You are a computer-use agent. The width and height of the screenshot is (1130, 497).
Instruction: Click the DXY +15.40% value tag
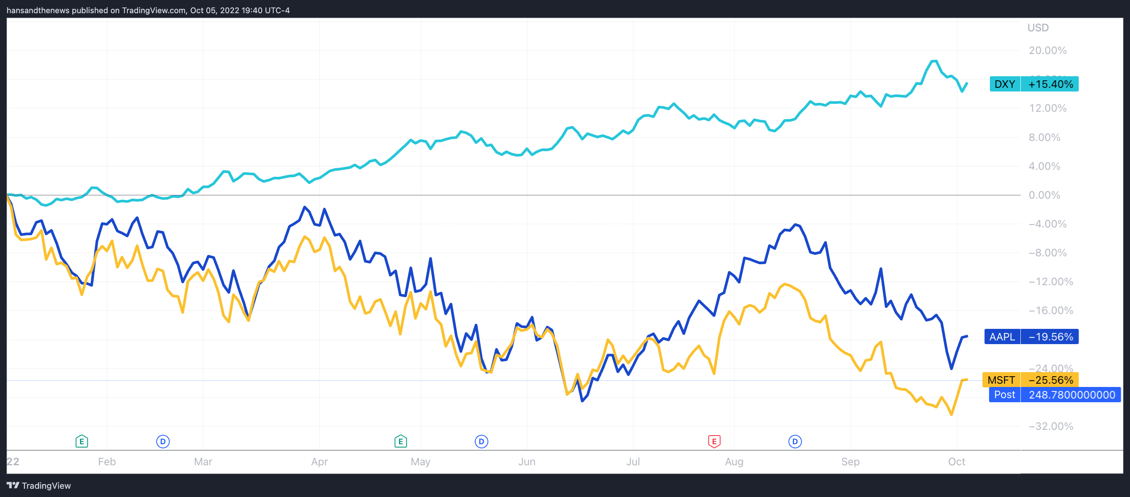click(1050, 84)
